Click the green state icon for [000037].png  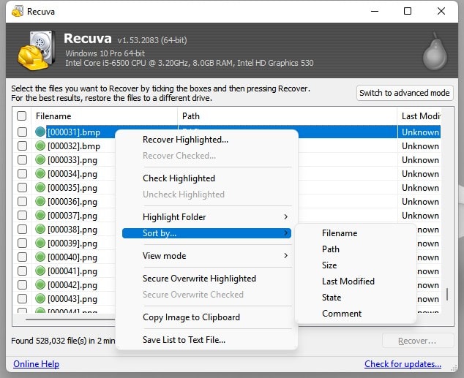pyautogui.click(x=40, y=215)
